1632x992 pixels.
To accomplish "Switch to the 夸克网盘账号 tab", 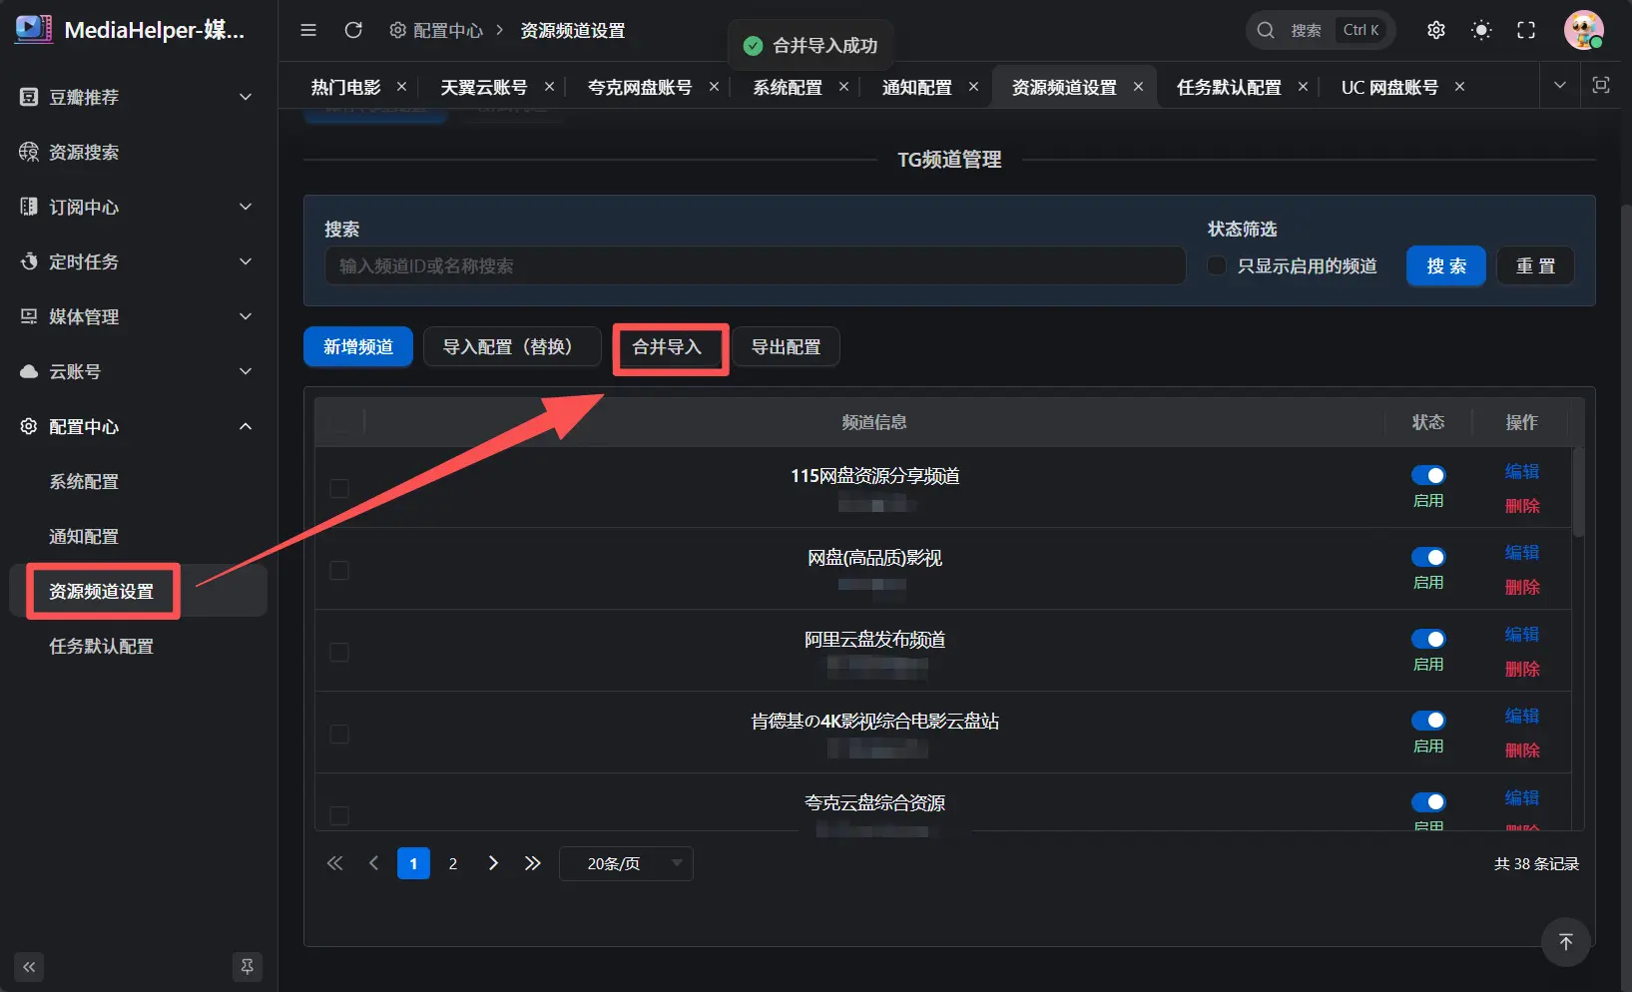I will 639,87.
